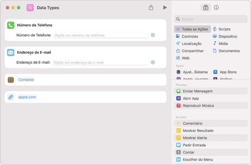Open the Web category
251x165 pixels.
(183, 58)
